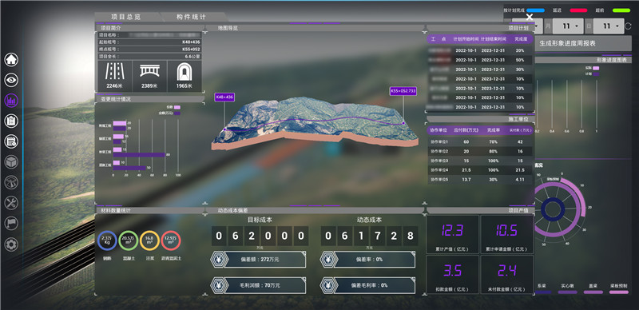
Task: Click the red 延迟 legend swatch
Action: tap(578, 10)
